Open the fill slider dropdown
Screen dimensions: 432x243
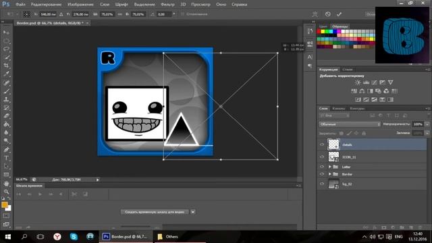click(427, 134)
